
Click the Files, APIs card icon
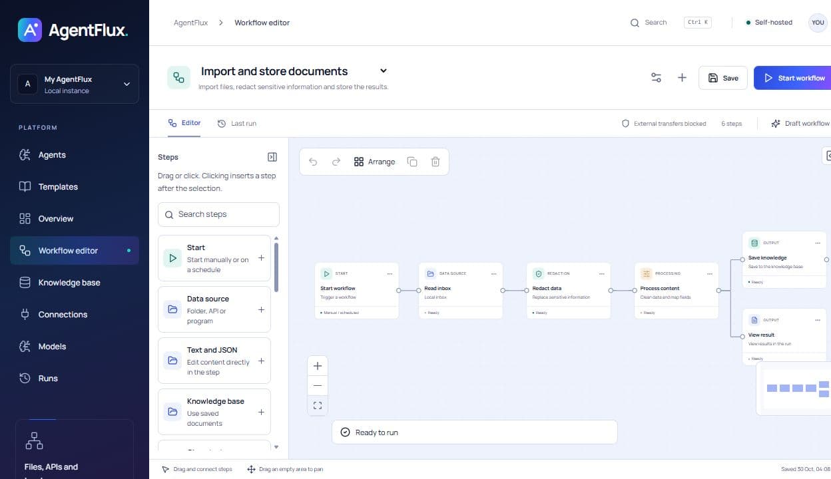pos(34,440)
